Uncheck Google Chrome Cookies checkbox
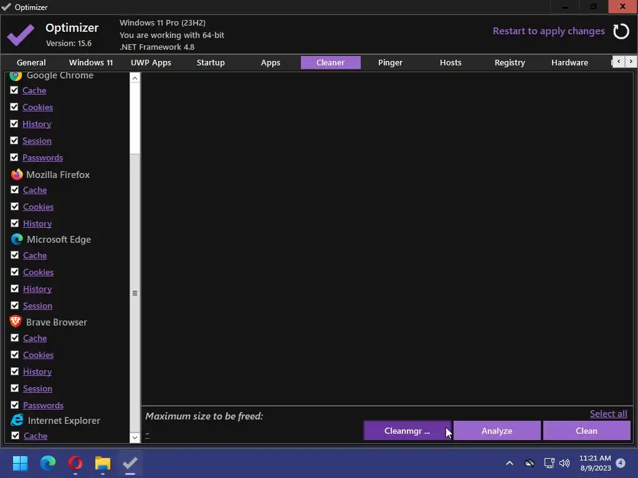Screen dimensions: 638x478 point(14,106)
